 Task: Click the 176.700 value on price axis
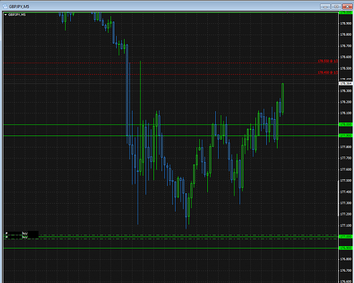coord(346,271)
